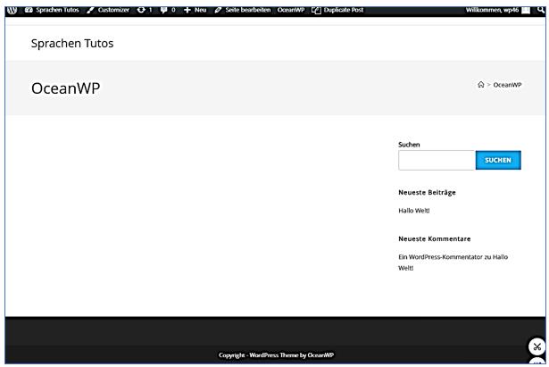Click into the Suchen search field

pyautogui.click(x=436, y=160)
